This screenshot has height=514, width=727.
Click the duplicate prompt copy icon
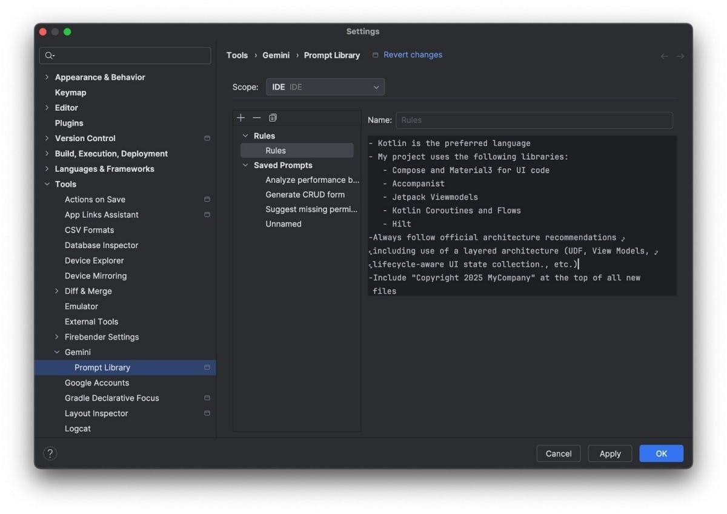(x=273, y=117)
